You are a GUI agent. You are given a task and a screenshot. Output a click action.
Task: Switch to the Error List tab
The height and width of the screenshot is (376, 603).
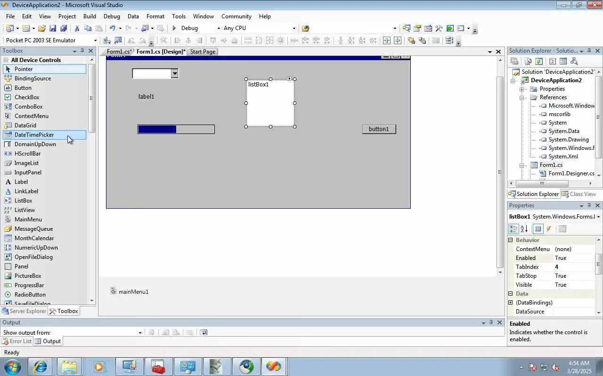(16, 341)
